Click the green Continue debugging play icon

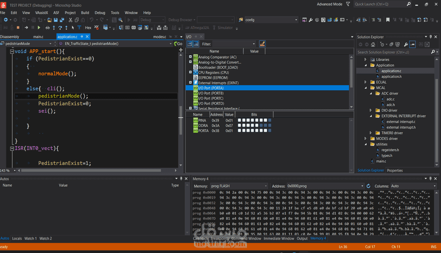pyautogui.click(x=39, y=28)
